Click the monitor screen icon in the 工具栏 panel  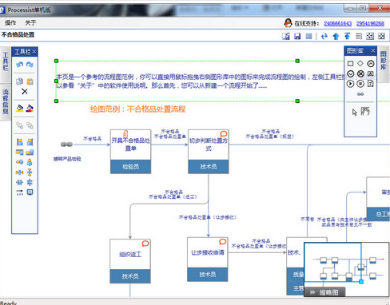coord(30,192)
